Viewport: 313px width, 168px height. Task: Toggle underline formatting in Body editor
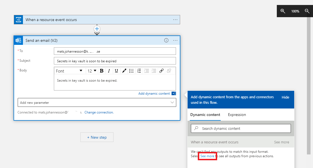click(x=116, y=71)
